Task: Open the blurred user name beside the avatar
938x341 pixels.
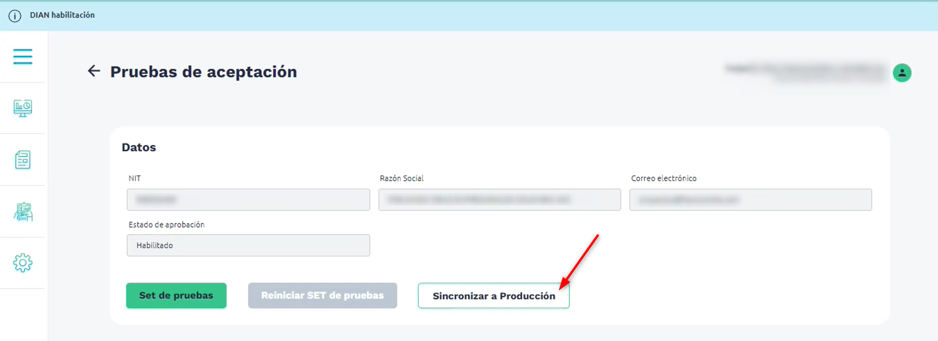Action: point(806,72)
